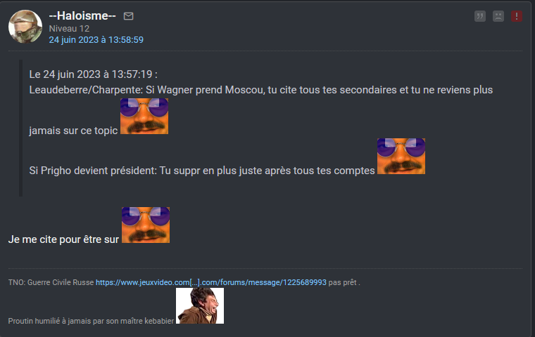Click the sticker after 'jamais sur ce topic'
This screenshot has height=337, width=535.
(144, 116)
